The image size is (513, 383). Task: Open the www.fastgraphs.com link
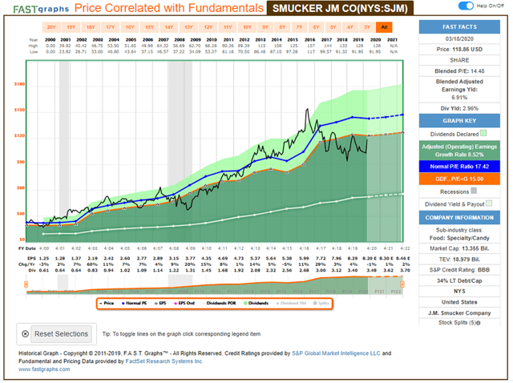[44, 370]
